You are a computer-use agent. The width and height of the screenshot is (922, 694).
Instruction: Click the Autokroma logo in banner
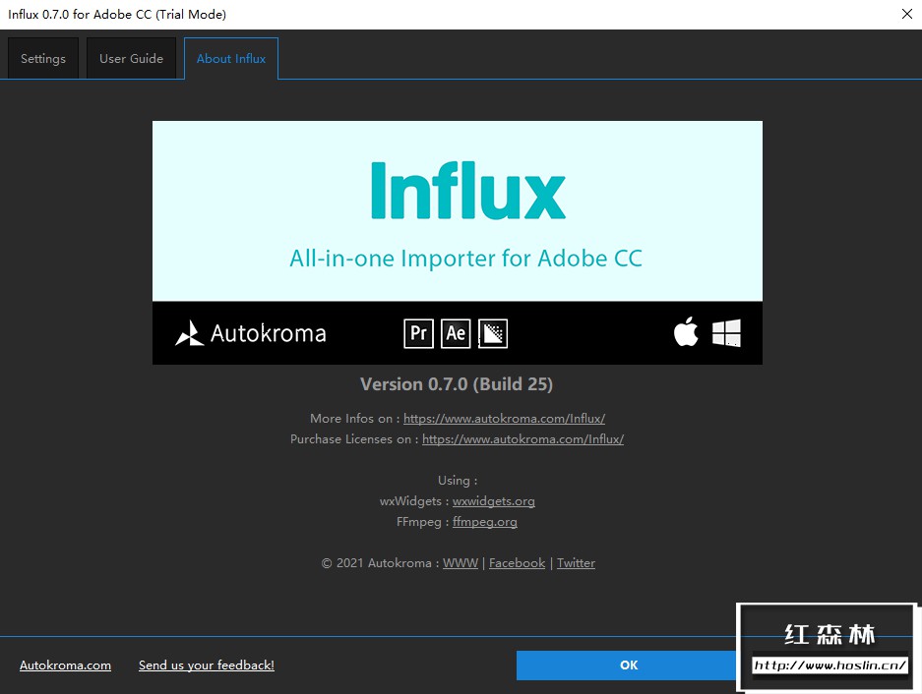point(251,333)
